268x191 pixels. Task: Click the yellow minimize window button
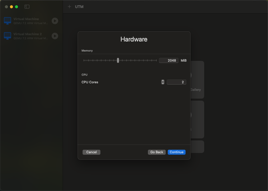tap(12, 7)
